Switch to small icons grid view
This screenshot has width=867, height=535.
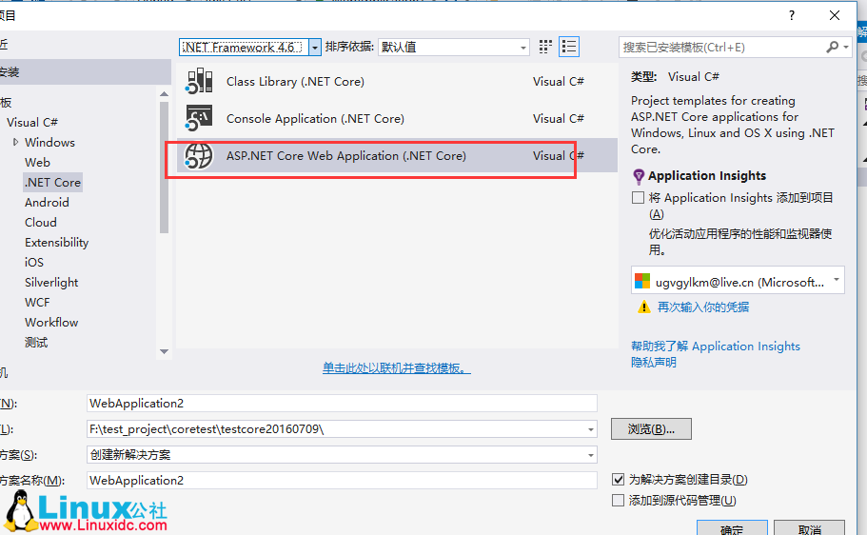click(x=545, y=47)
